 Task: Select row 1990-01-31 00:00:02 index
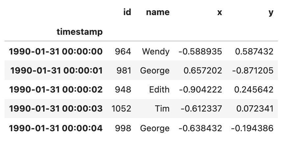click(56, 90)
